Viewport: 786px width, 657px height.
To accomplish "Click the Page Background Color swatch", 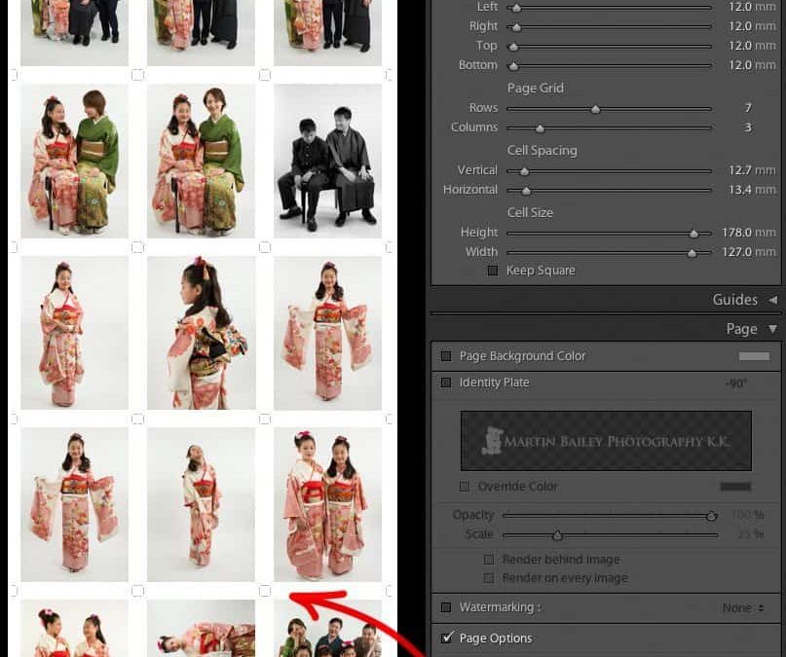I will click(754, 356).
